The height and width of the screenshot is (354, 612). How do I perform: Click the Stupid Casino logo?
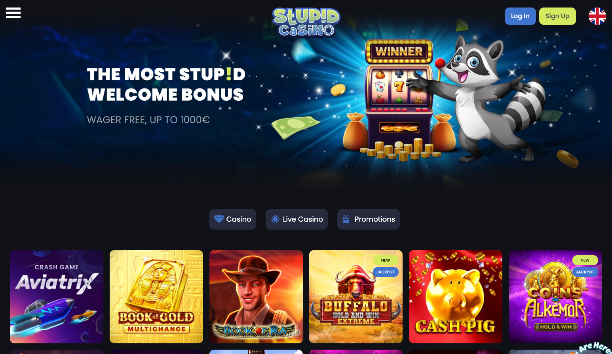(x=306, y=22)
